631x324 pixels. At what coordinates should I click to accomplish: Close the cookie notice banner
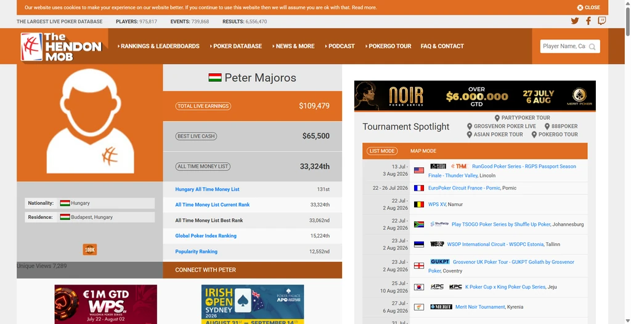pos(588,7)
